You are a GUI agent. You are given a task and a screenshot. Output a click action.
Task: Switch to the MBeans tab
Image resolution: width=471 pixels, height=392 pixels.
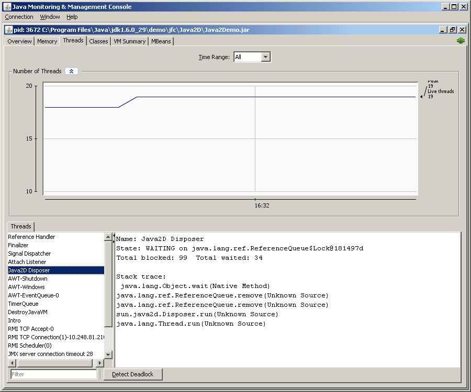161,41
